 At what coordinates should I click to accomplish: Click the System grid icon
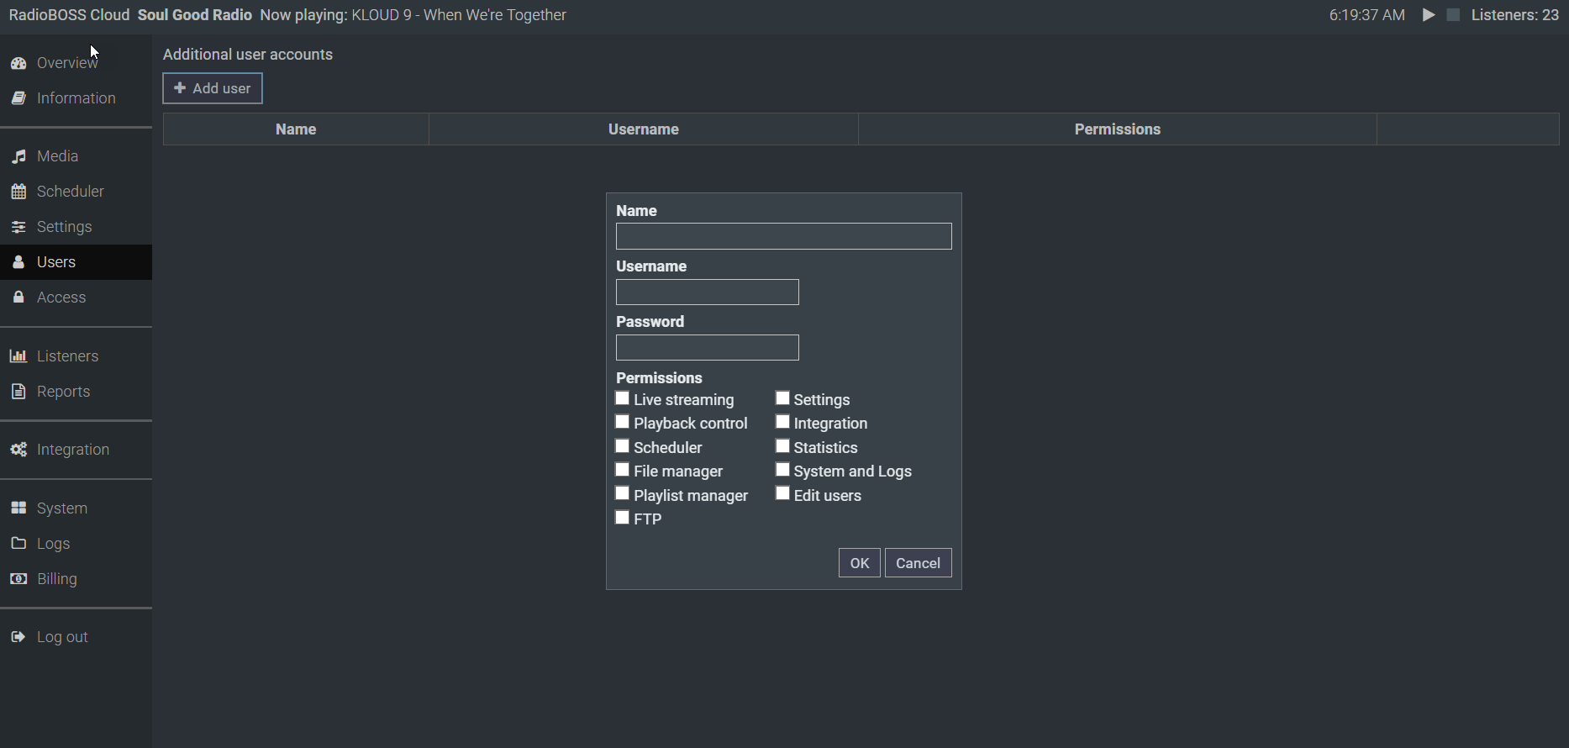point(18,508)
